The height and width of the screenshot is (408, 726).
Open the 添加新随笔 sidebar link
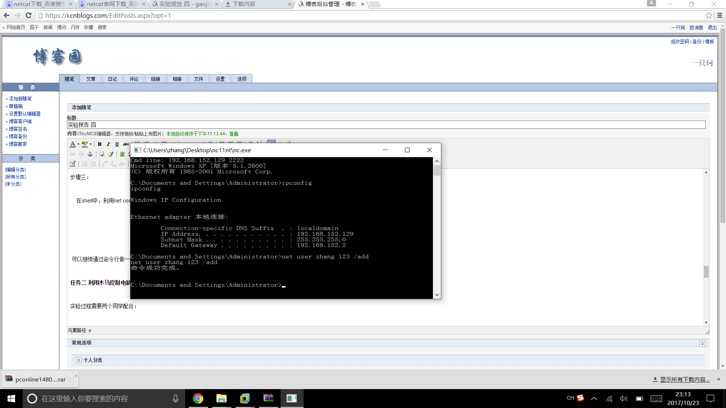tap(20, 99)
